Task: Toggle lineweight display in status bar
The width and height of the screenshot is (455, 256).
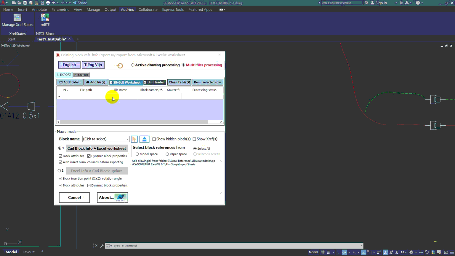Action: tap(379, 252)
